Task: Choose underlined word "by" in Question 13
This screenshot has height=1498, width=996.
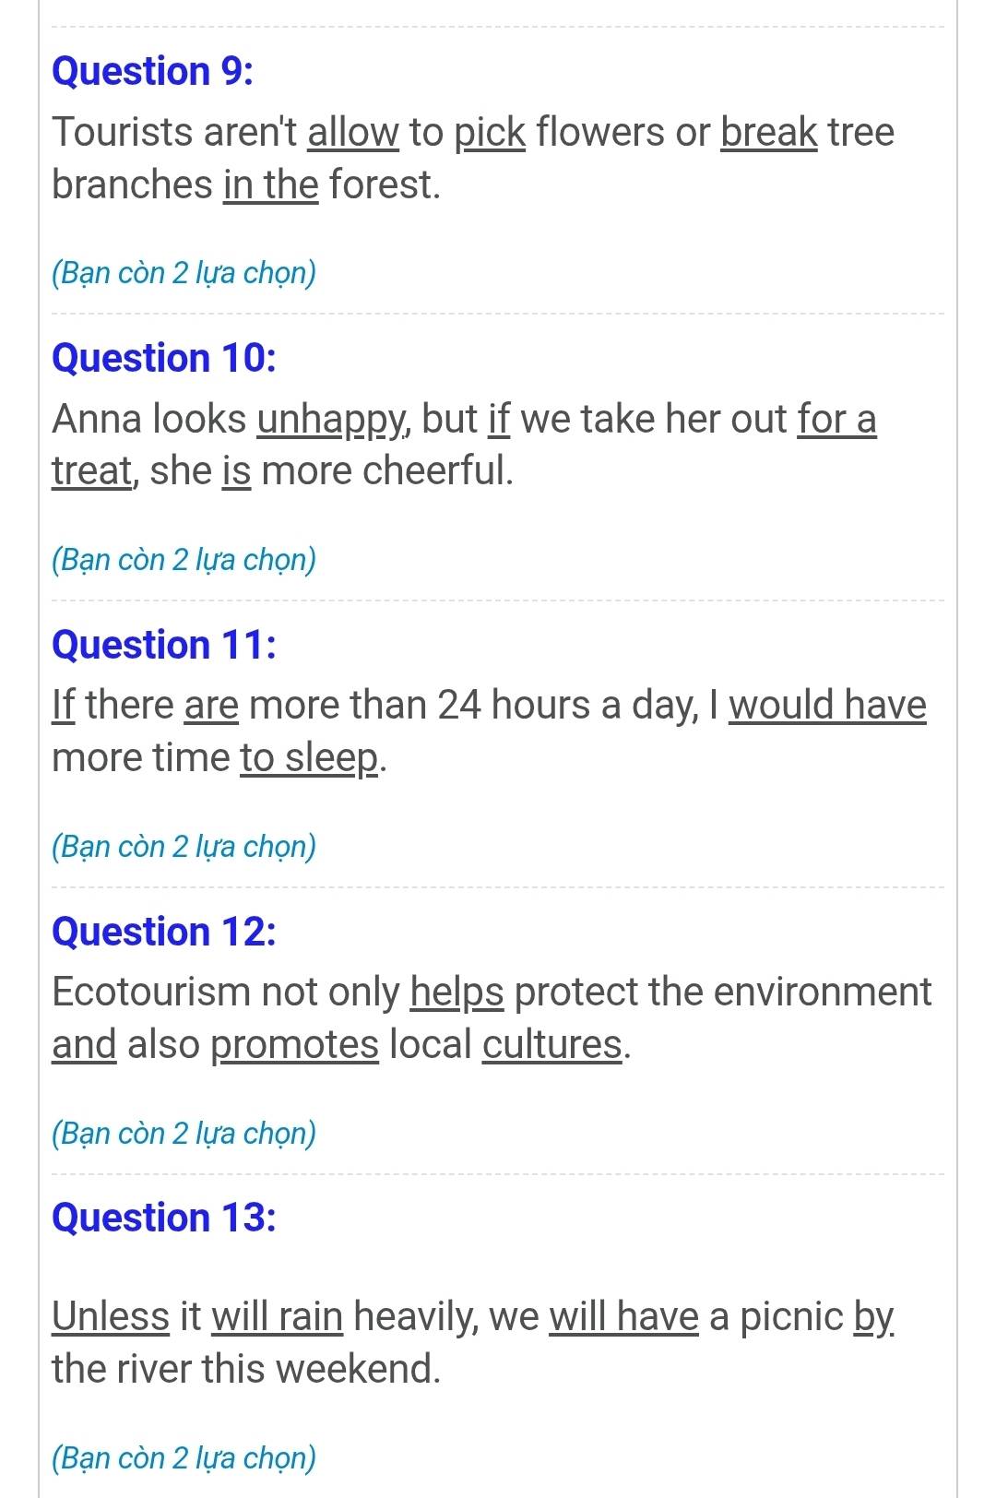Action: (x=873, y=1317)
